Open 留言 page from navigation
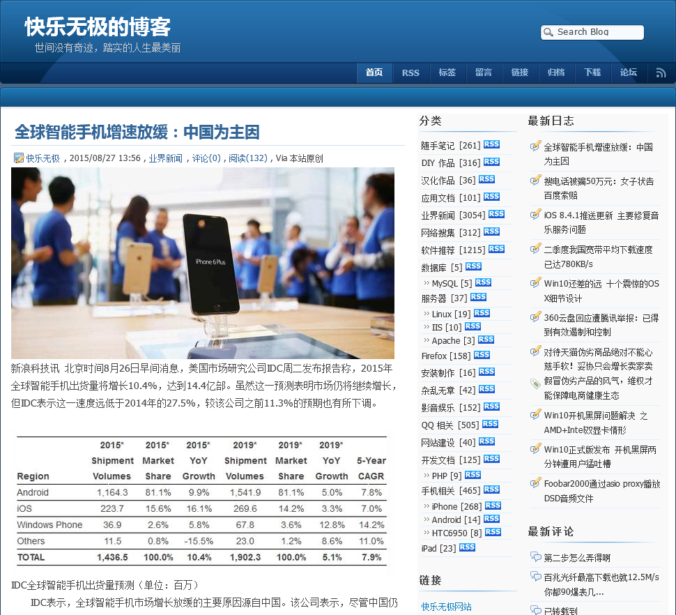676x615 pixels. (483, 73)
